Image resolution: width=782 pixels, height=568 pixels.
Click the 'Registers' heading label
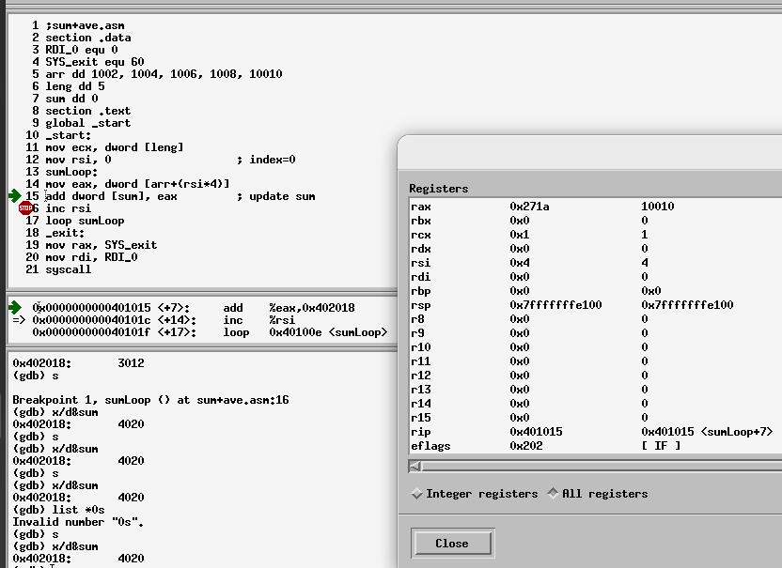click(438, 189)
